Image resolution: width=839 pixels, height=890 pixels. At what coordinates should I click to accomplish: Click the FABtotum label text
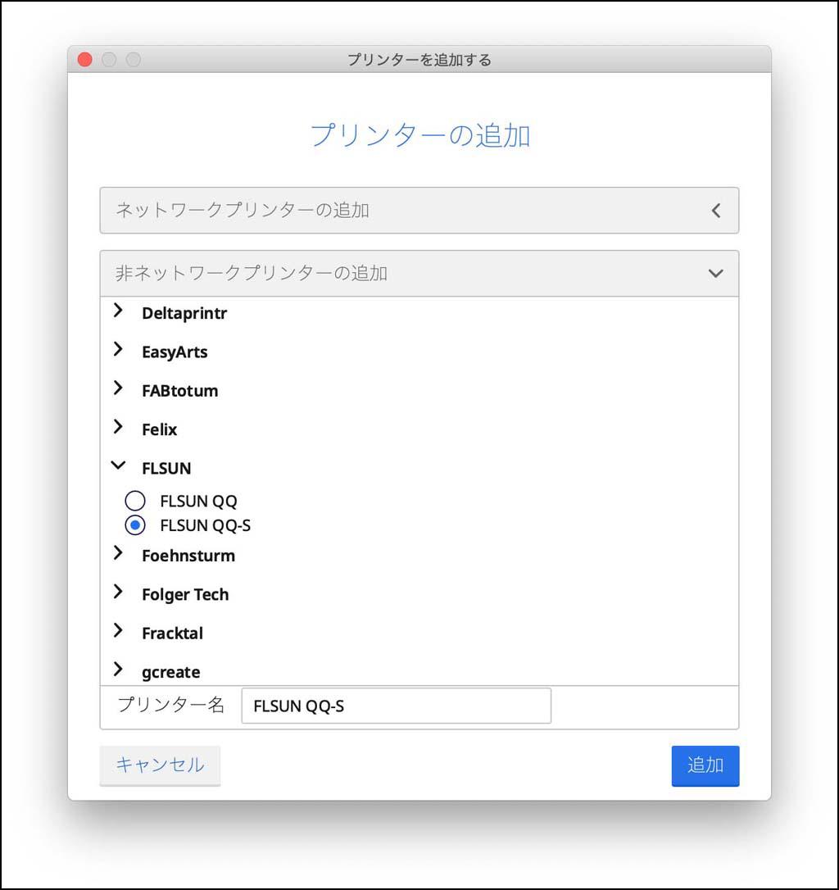180,391
